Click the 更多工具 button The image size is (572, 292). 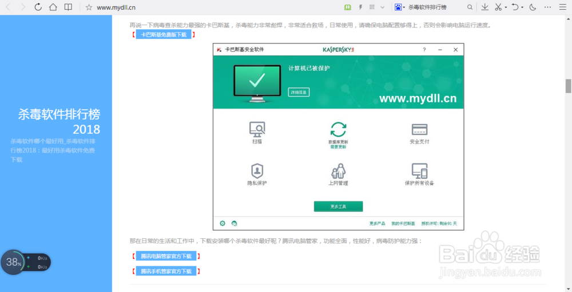click(x=338, y=206)
